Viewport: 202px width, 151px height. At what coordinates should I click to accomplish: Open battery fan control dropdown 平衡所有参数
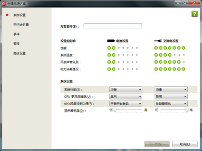pyautogui.click(x=126, y=104)
